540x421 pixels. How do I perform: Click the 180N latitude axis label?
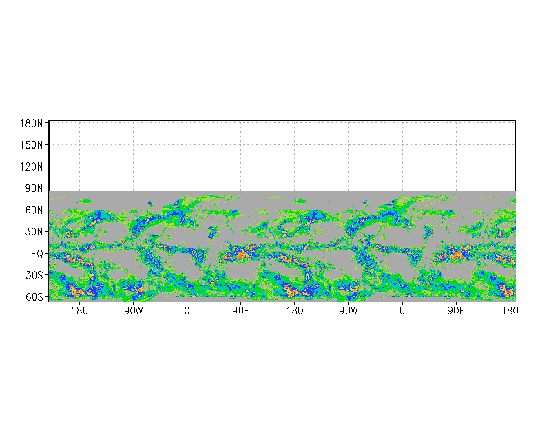point(32,124)
